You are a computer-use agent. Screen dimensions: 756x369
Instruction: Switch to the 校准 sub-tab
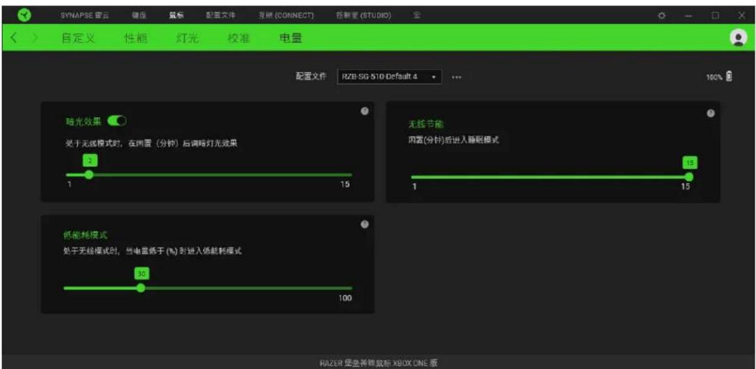click(239, 39)
